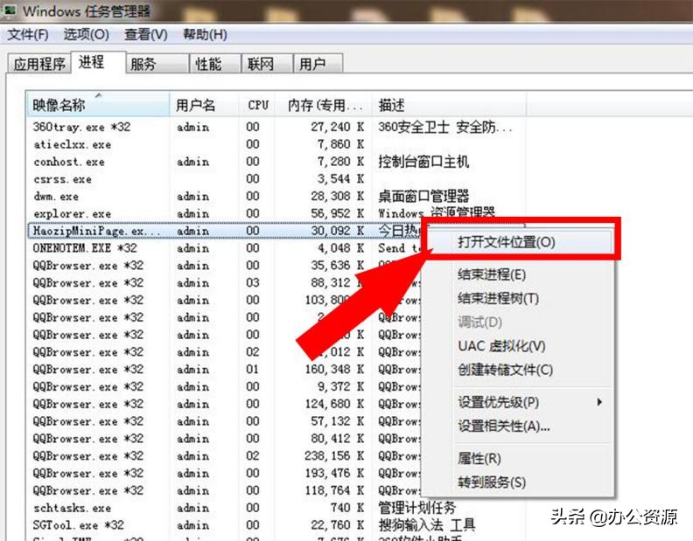Select the SGTool.exe *32 process row
The image size is (693, 541).
pos(276,525)
